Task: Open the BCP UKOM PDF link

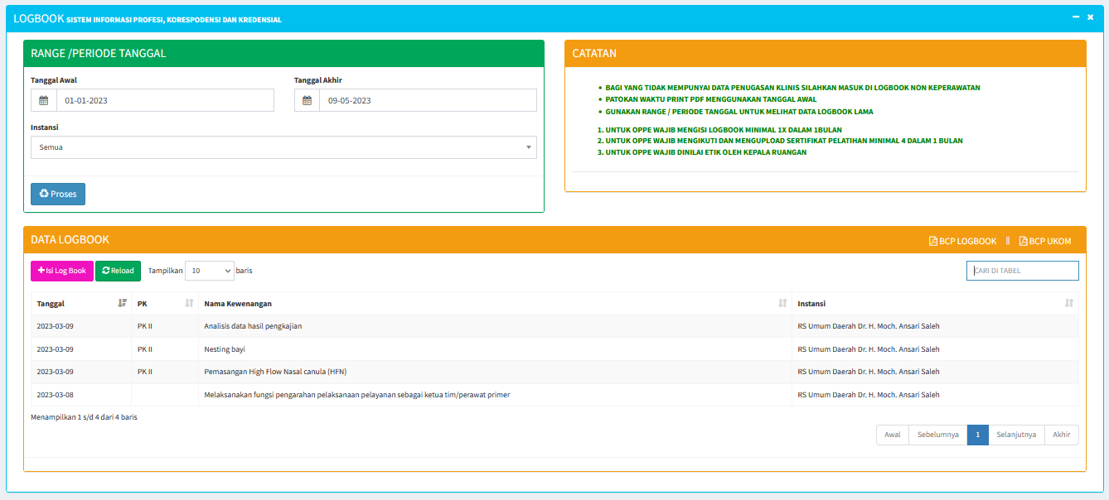Action: 1044,241
